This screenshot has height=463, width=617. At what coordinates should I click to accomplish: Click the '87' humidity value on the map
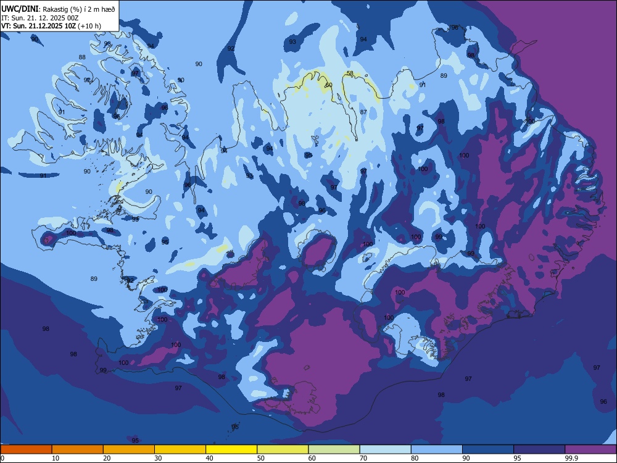[x=363, y=112]
